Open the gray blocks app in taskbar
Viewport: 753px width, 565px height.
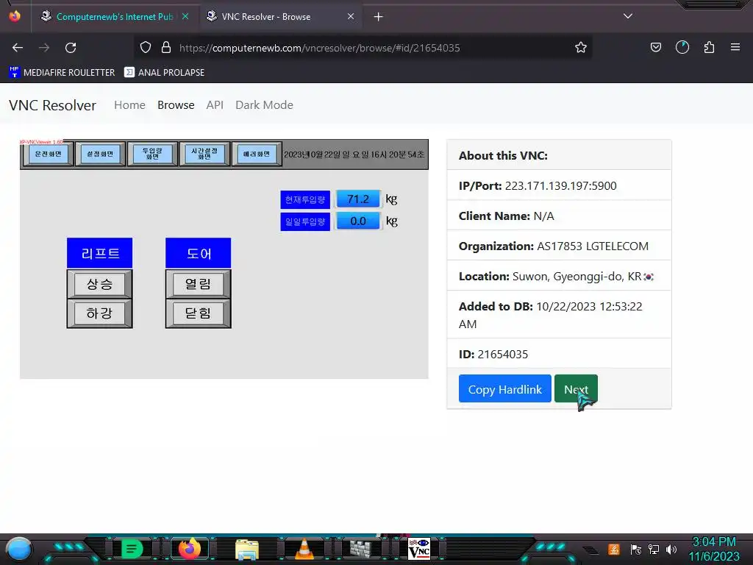[360, 549]
